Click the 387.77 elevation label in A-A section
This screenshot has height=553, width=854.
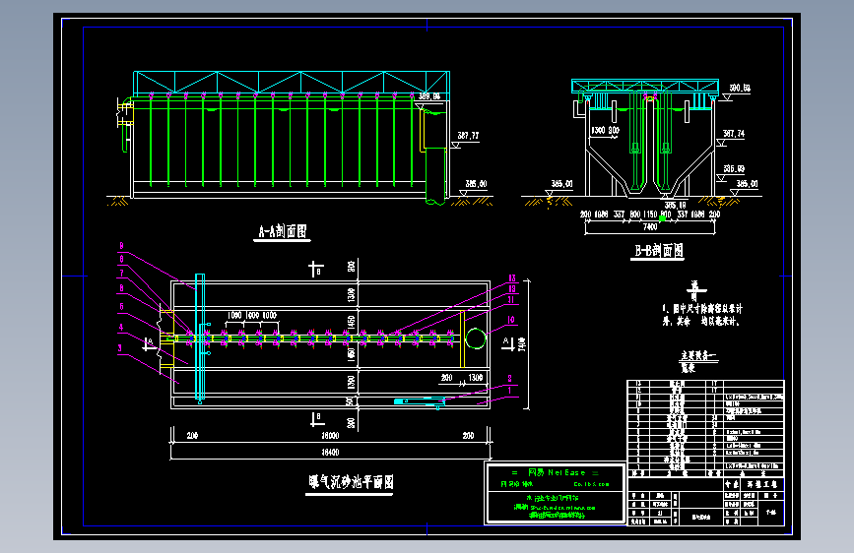pos(468,136)
